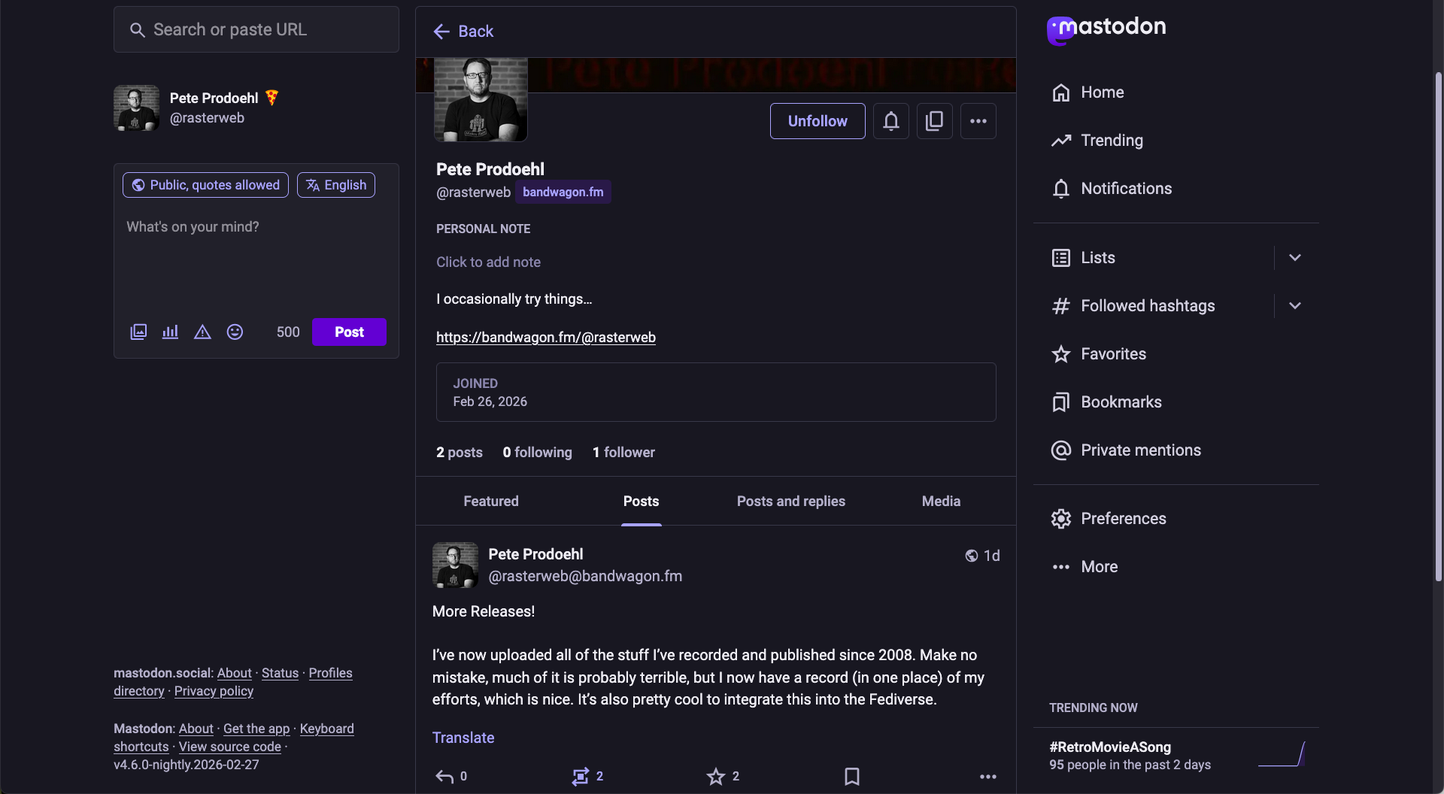
Task: Click the Search or paste URL field
Action: point(256,29)
